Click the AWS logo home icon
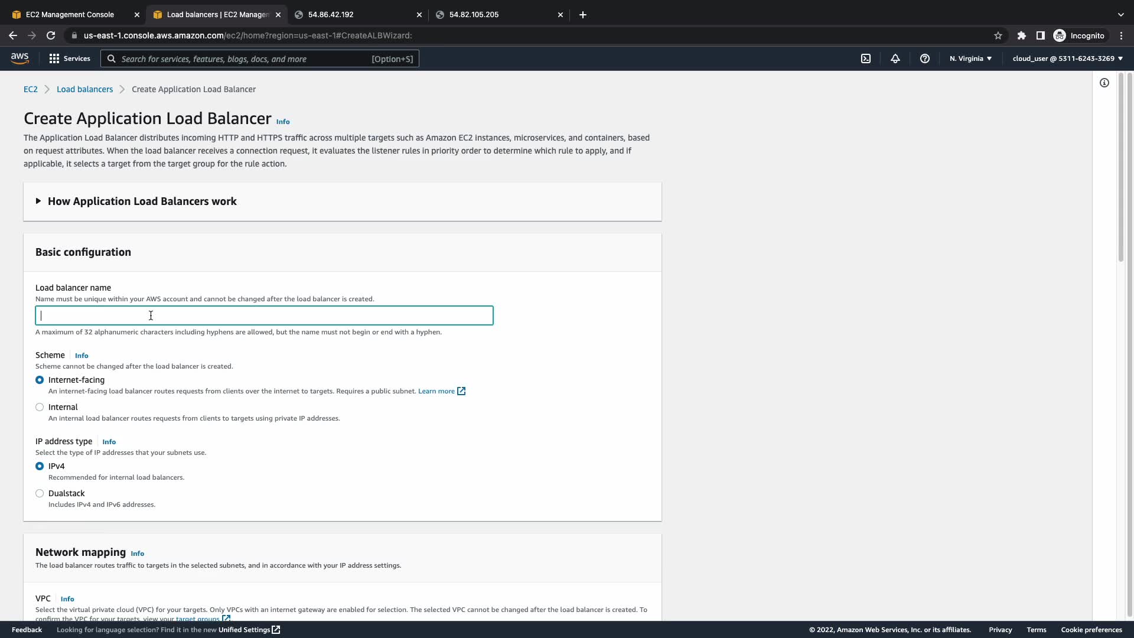1134x638 pixels. (x=19, y=58)
